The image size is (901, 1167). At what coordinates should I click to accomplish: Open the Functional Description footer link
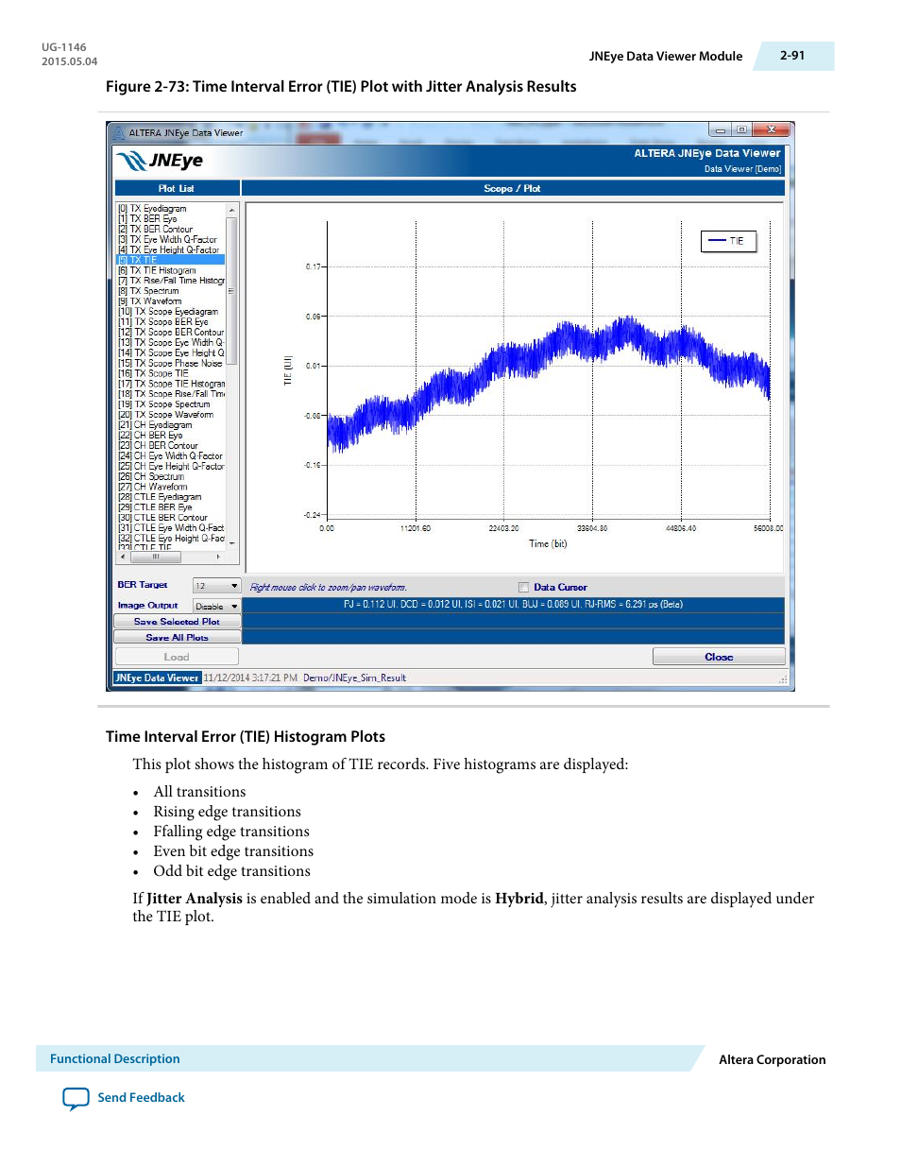114,1059
